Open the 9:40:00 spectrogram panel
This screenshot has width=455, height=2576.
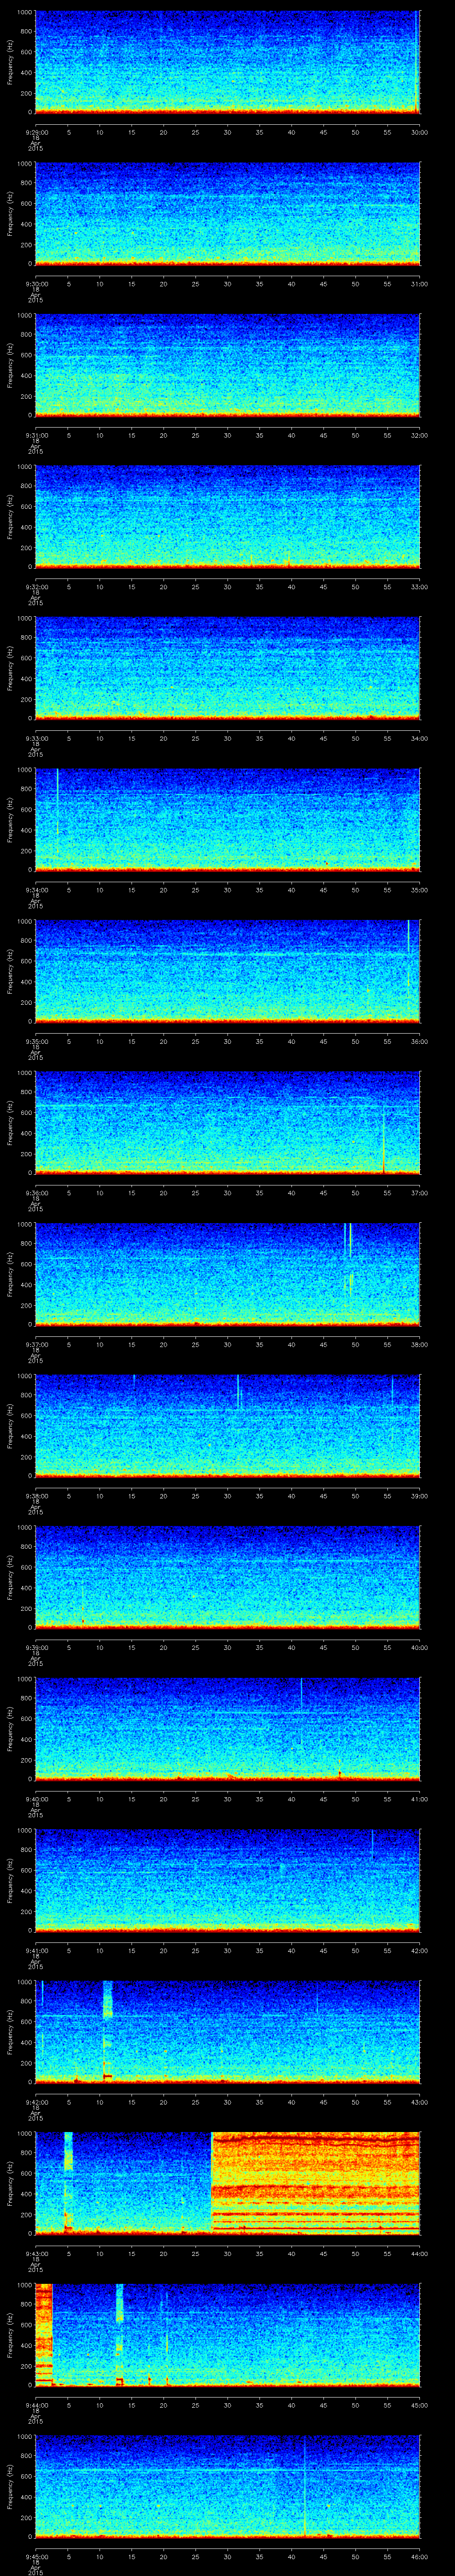227,1729
